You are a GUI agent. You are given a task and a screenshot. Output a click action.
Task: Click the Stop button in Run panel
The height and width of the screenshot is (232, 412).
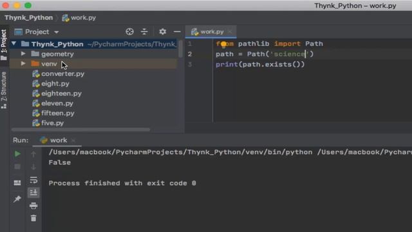pos(17,167)
